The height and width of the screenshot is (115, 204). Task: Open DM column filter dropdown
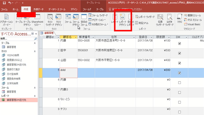click(186, 37)
